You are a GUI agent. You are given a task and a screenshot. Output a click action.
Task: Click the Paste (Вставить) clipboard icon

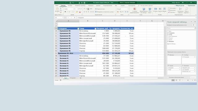[x=57, y=9]
